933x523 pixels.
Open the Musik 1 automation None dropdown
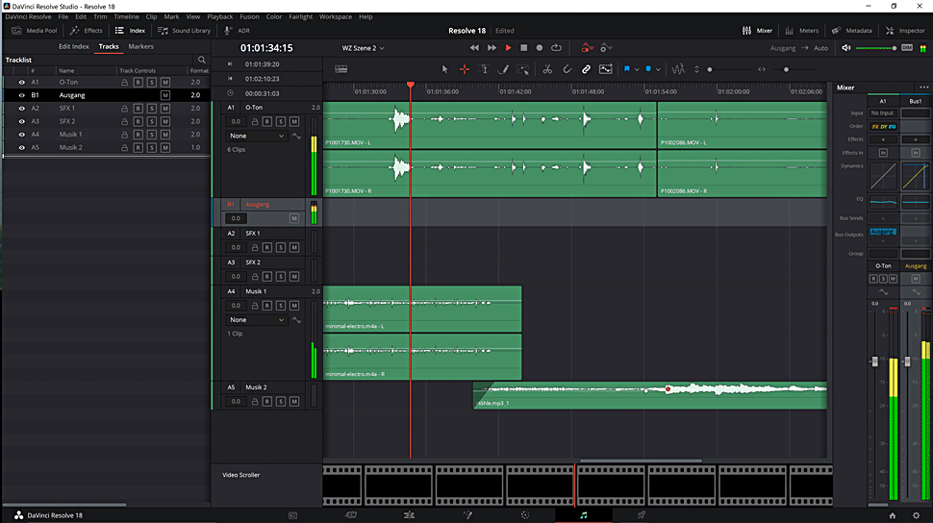point(257,319)
